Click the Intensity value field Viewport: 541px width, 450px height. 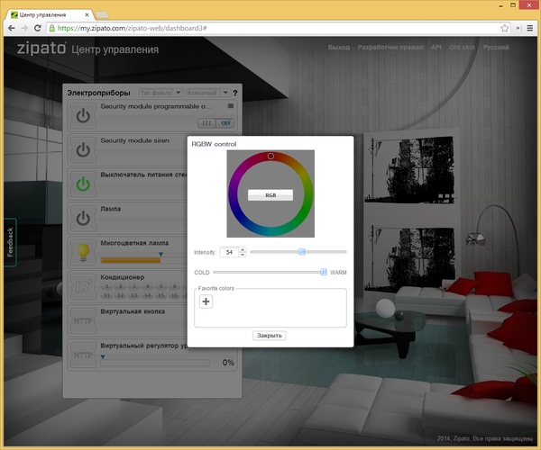[x=229, y=252]
